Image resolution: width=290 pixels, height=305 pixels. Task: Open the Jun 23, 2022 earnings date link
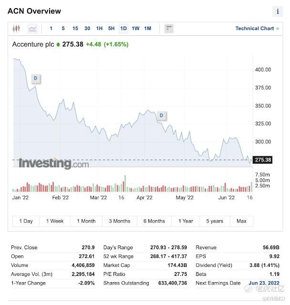click(264, 283)
